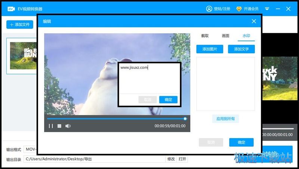Image resolution: width=299 pixels, height=169 pixels.
Task: Switch to the 截取 tab
Action: (205, 36)
